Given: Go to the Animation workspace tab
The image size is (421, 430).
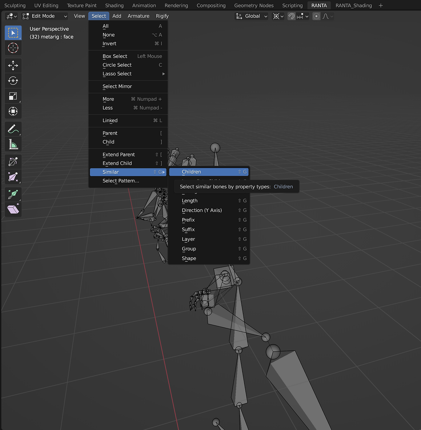Looking at the screenshot, I should tap(144, 6).
